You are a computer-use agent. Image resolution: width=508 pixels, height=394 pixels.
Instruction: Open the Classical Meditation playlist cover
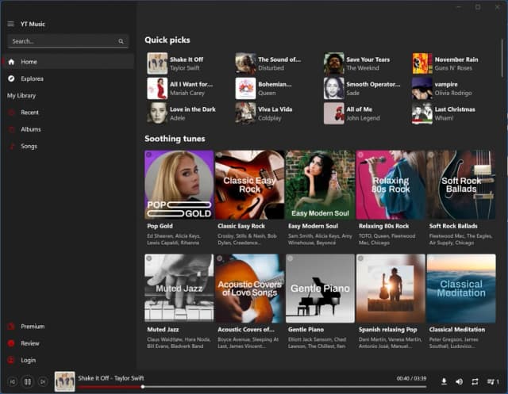coord(461,289)
